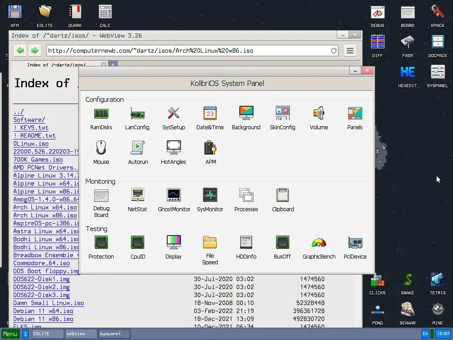This screenshot has width=453, height=340.
Task: Open Volume speaker icon
Action: pyautogui.click(x=319, y=113)
